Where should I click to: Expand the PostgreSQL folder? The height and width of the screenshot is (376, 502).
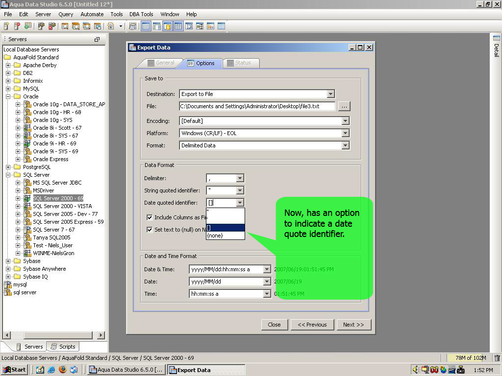[8, 167]
